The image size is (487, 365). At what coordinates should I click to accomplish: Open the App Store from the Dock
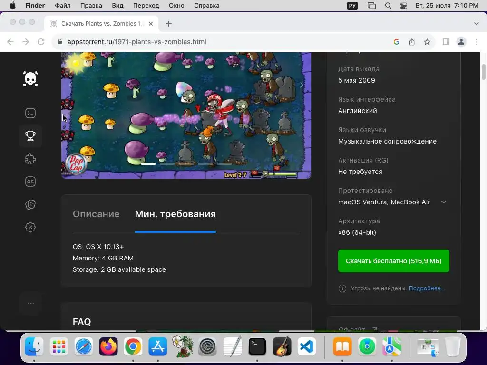pyautogui.click(x=158, y=346)
